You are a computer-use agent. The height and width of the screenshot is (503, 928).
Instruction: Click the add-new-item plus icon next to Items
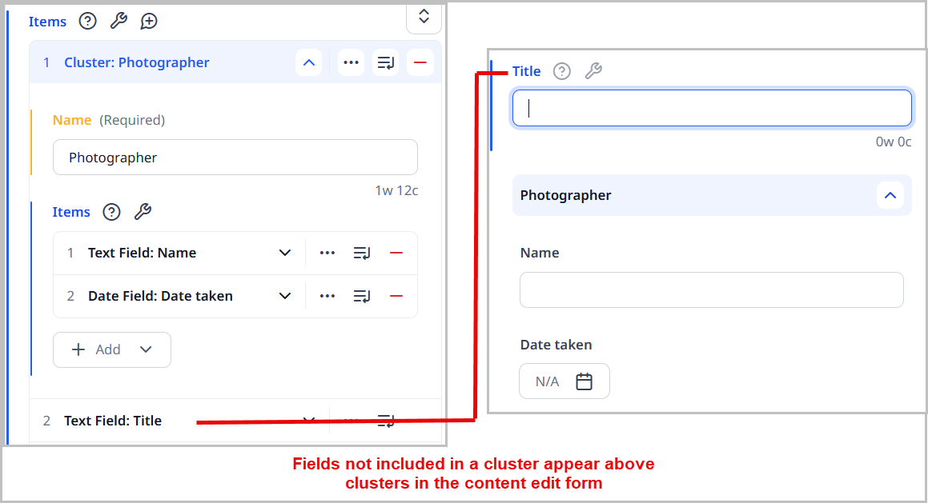point(149,21)
